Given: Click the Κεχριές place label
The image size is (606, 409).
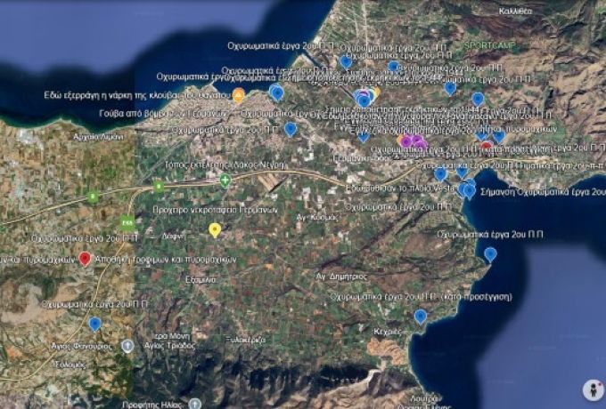Looking at the screenshot, I should pos(388,332).
